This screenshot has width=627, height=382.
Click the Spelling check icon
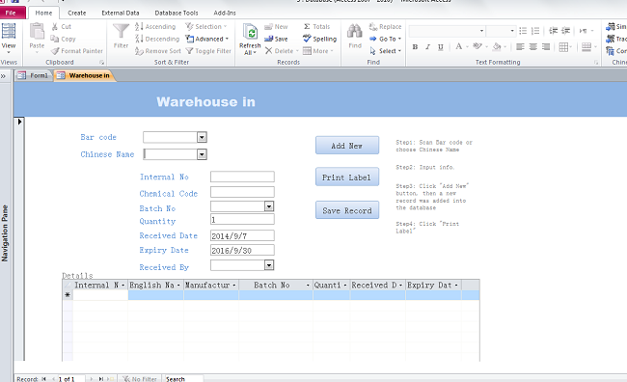(x=307, y=39)
